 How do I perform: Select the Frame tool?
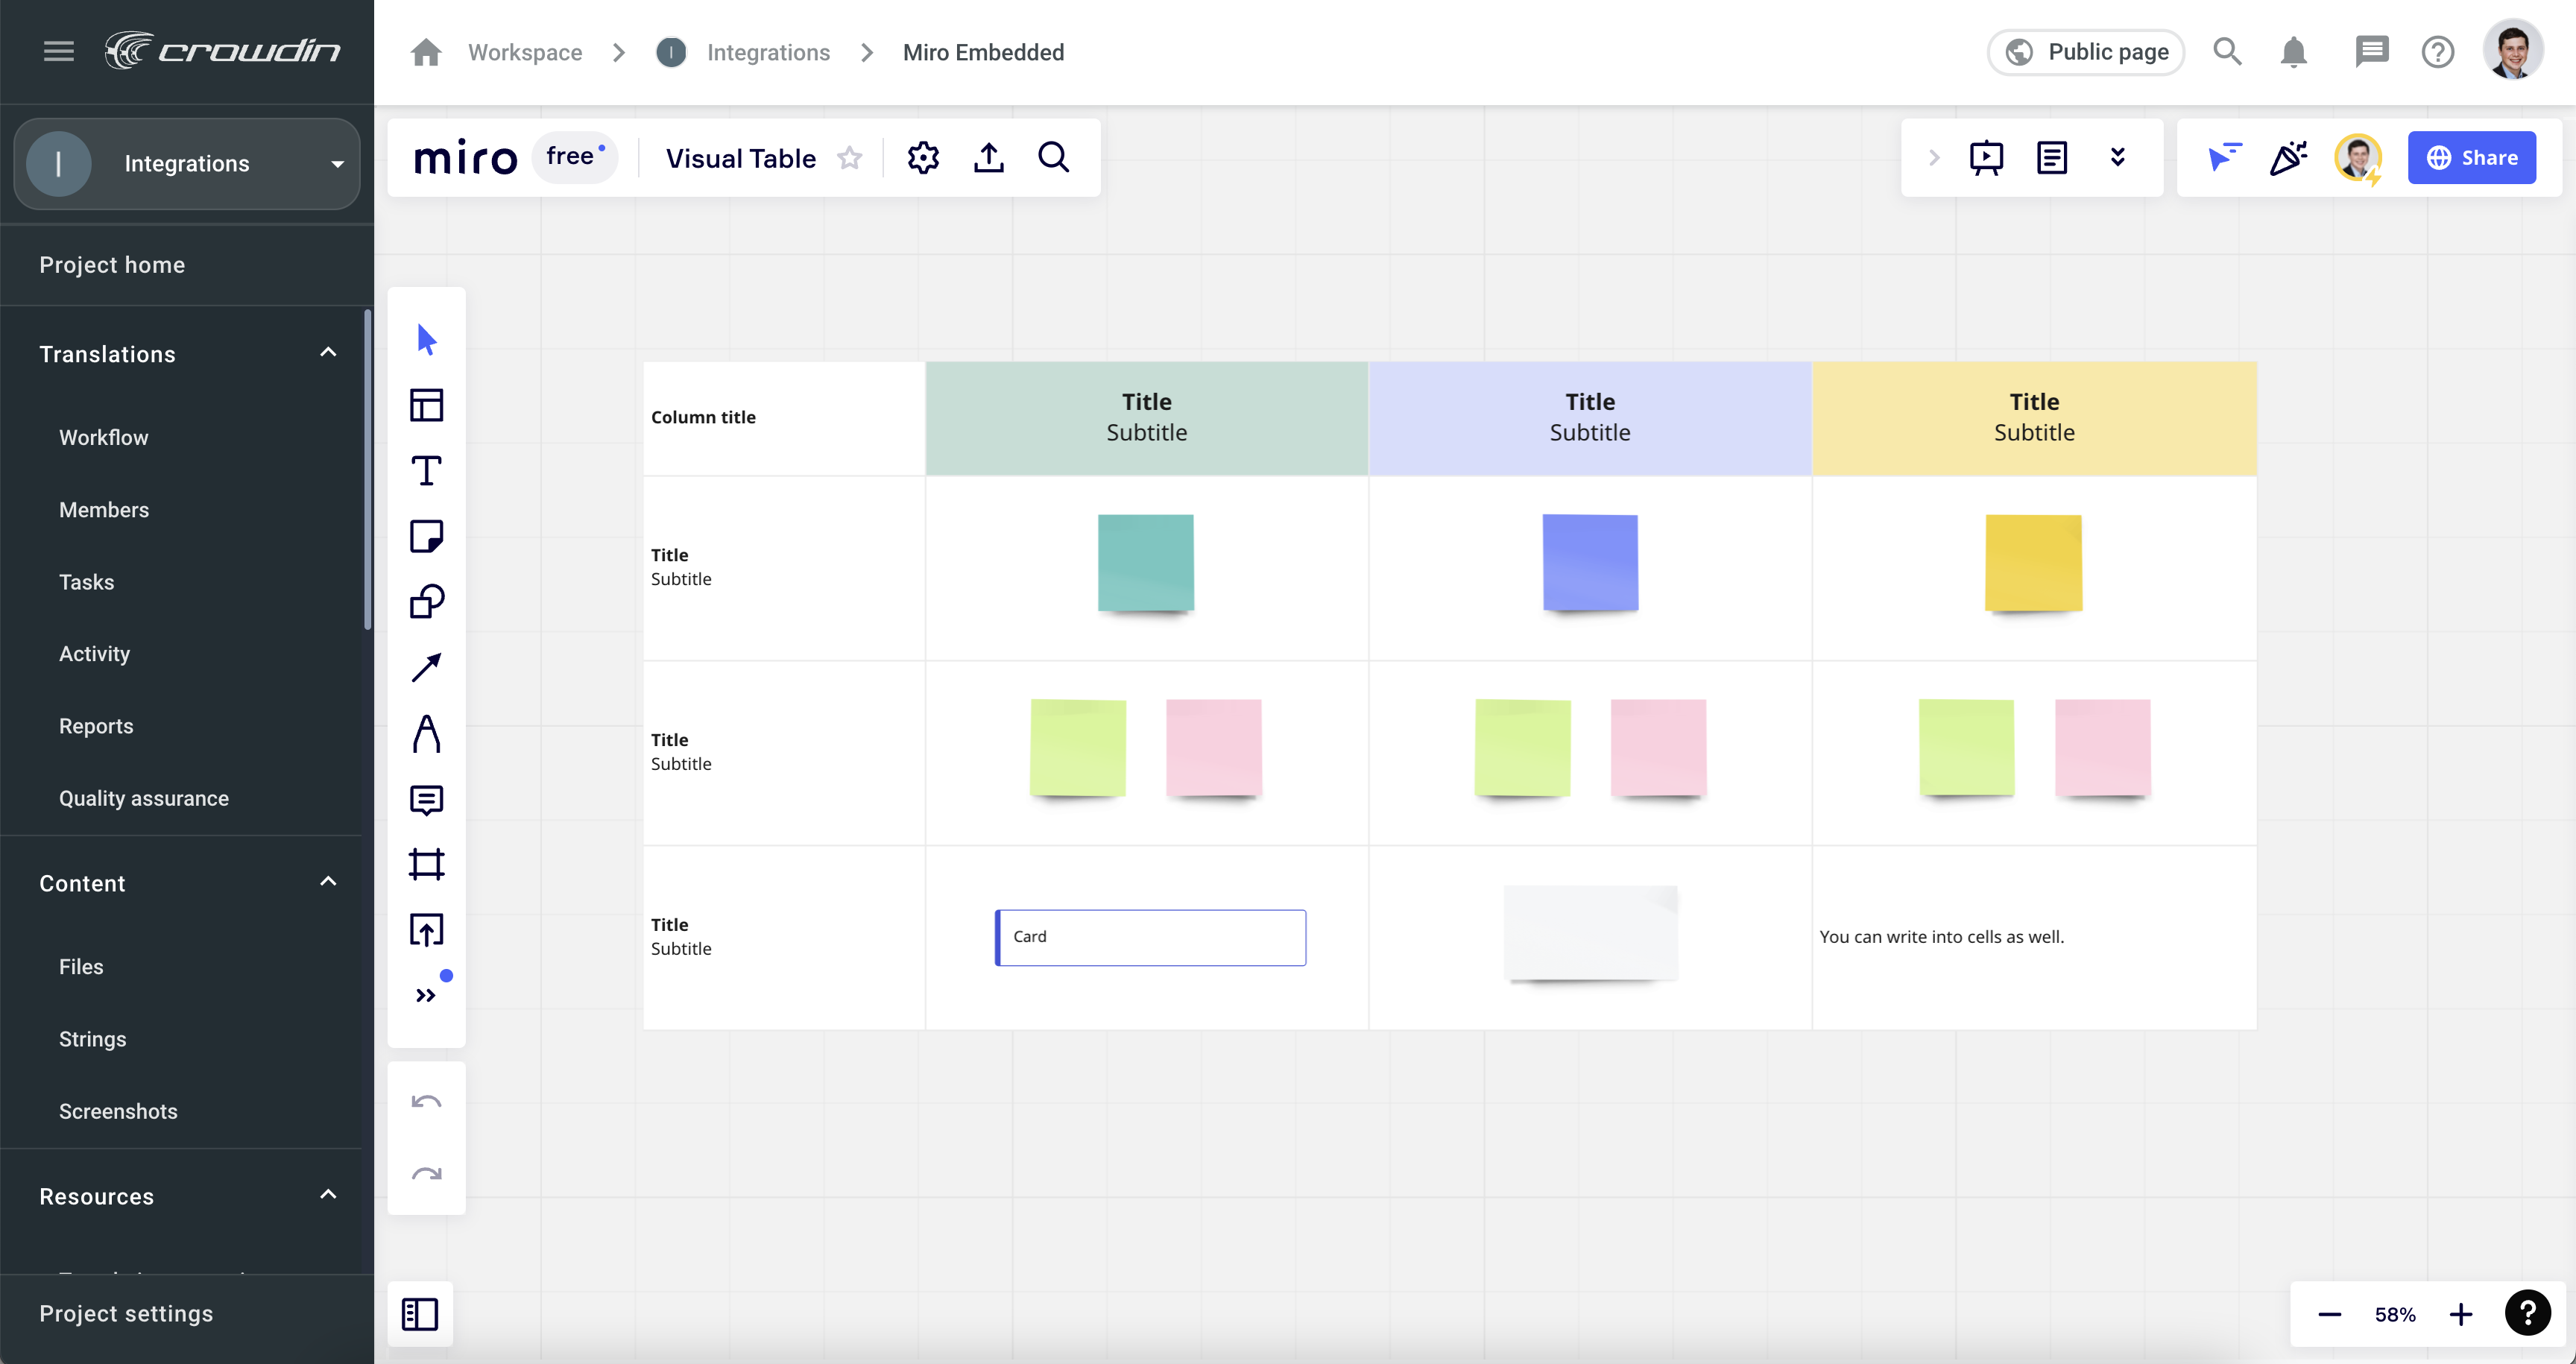pyautogui.click(x=426, y=864)
